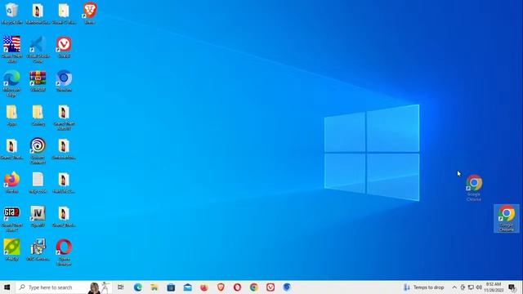This screenshot has height=294, width=523.
Task: Select the Recycle Bin desktop icon
Action: point(11,13)
